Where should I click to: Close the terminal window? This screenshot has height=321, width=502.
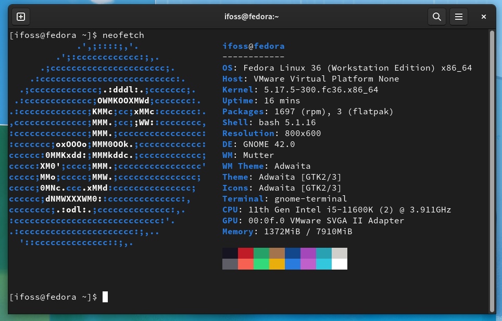pyautogui.click(x=483, y=16)
